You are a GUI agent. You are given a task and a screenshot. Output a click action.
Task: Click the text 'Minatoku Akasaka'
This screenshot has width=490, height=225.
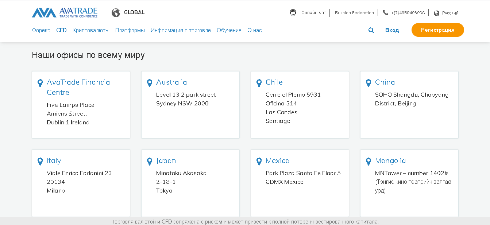pyautogui.click(x=181, y=173)
